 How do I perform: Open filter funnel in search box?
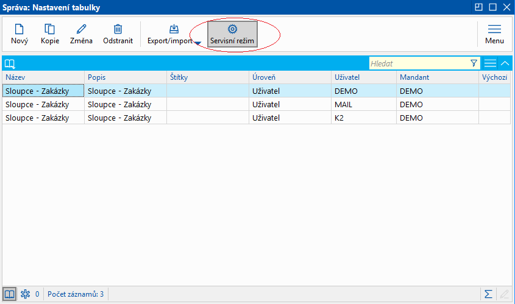[474, 63]
